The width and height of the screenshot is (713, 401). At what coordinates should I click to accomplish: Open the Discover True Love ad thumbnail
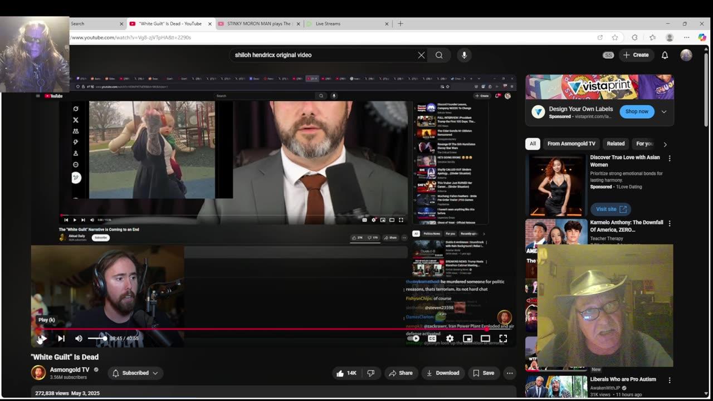tap(556, 185)
